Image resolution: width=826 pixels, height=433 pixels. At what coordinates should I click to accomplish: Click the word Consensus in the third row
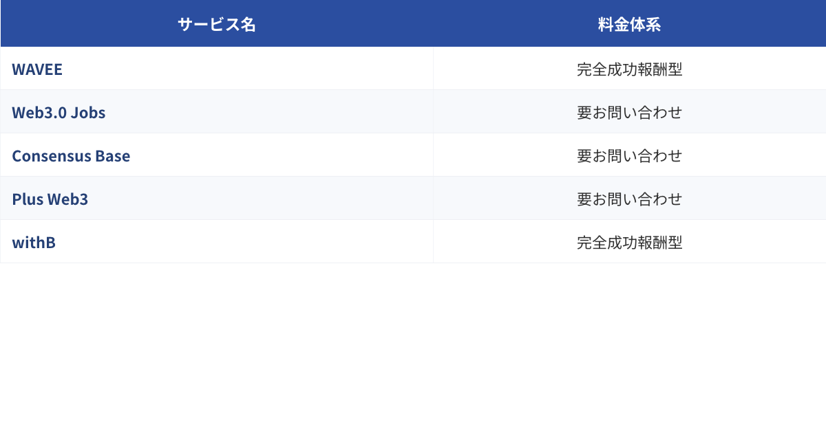click(x=52, y=156)
